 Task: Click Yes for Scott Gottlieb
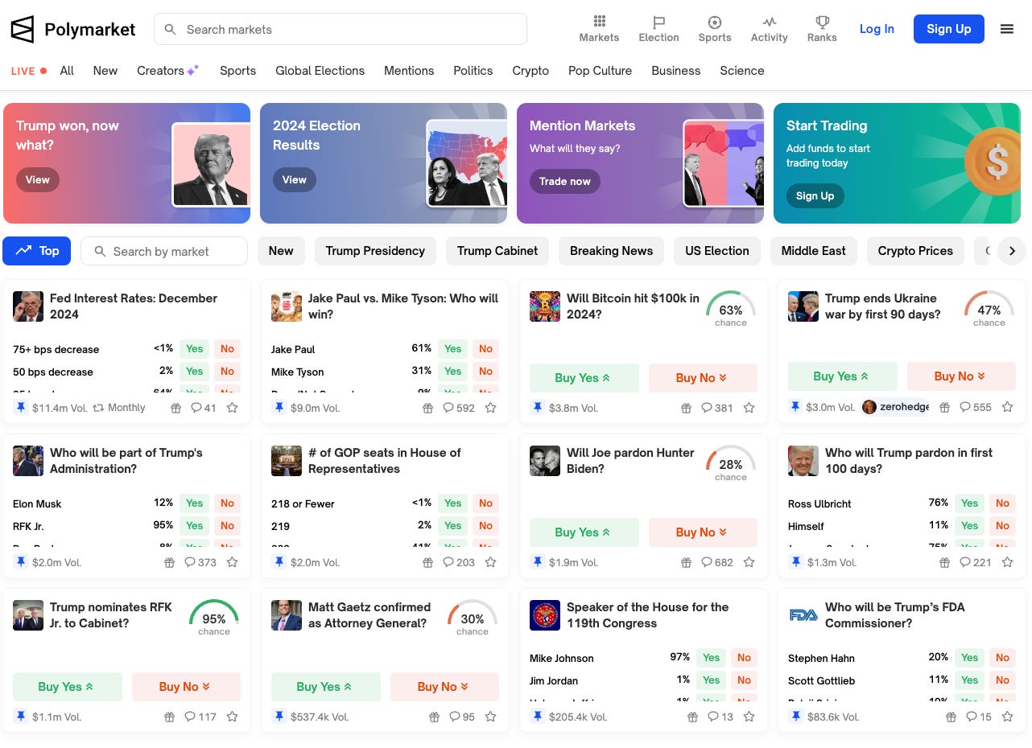(x=969, y=680)
